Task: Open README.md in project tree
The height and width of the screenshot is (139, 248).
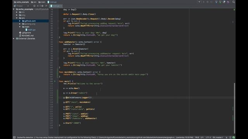Action: coord(26,36)
